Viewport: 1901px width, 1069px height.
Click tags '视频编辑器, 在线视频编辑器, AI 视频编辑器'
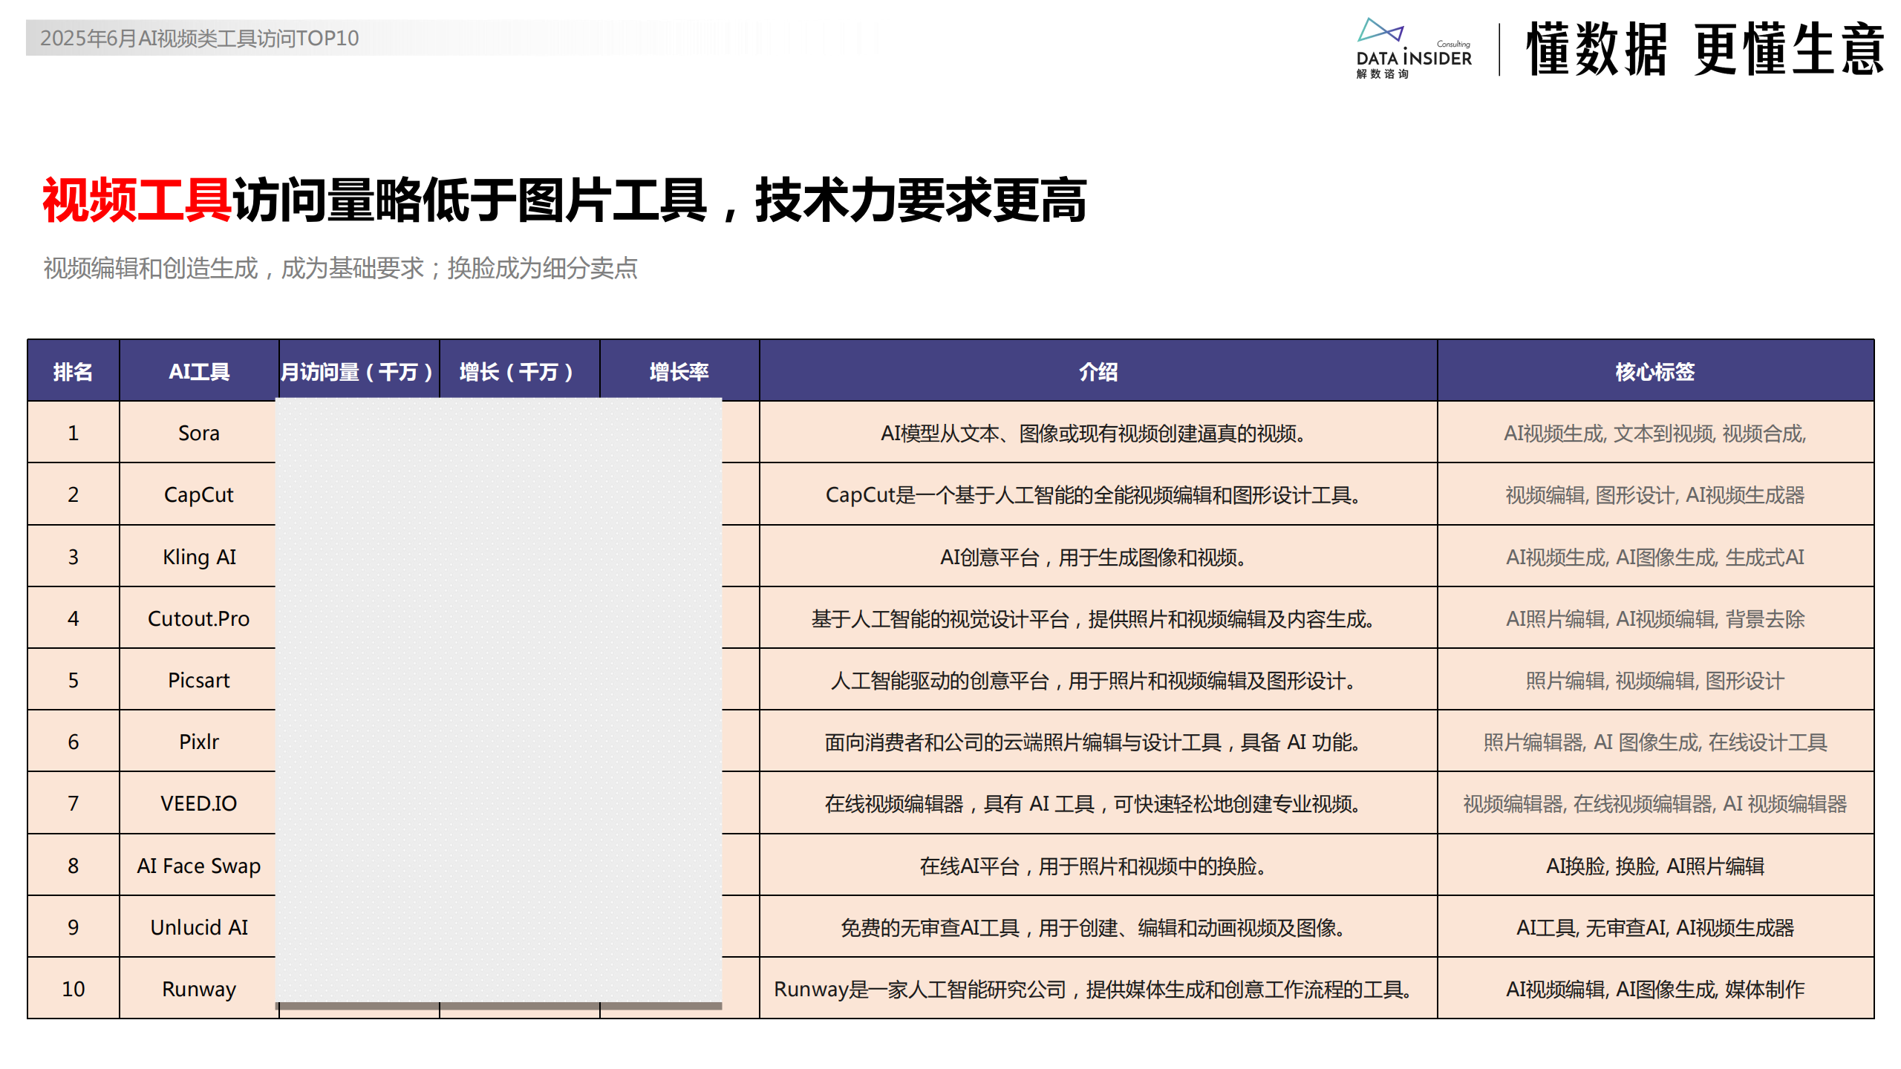point(1655,804)
